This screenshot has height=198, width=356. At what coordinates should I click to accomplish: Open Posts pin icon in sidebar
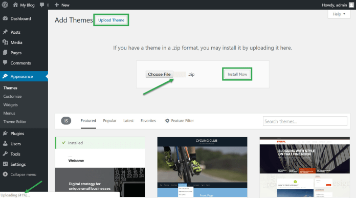tap(5, 32)
